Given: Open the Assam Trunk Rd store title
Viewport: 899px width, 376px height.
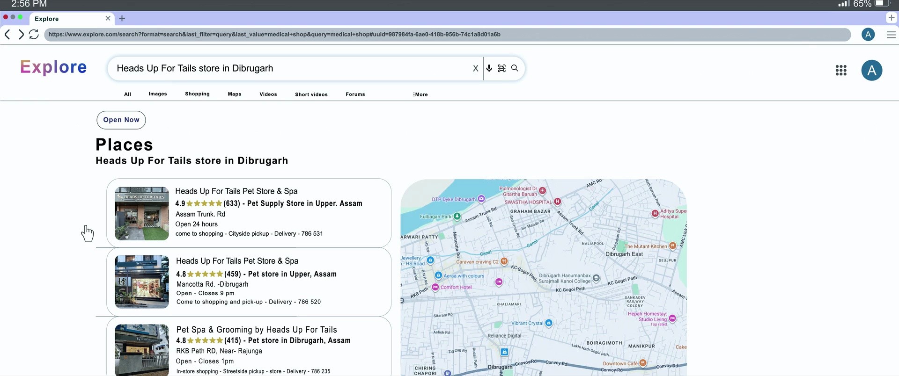Looking at the screenshot, I should (x=236, y=191).
